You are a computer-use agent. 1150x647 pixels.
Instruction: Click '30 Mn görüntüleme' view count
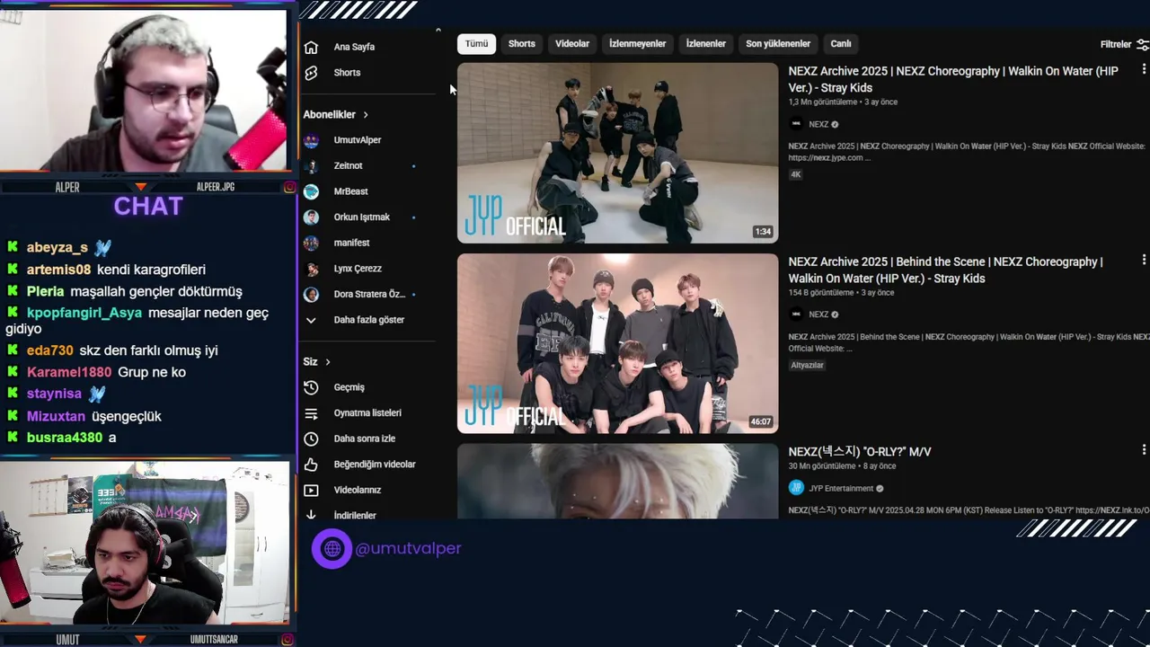(x=822, y=466)
